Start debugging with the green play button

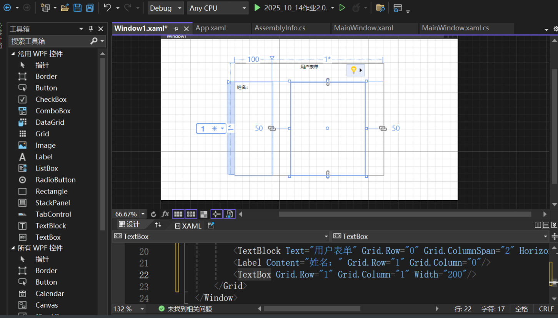[257, 8]
